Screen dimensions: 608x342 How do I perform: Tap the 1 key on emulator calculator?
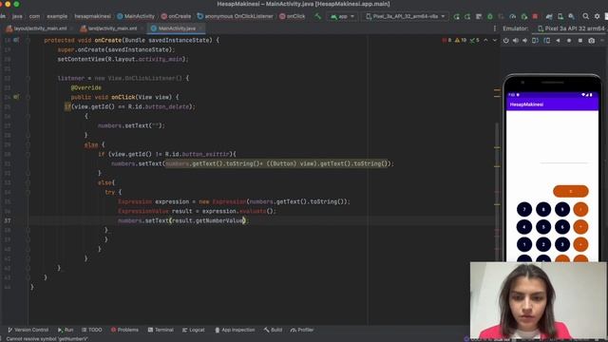524,244
